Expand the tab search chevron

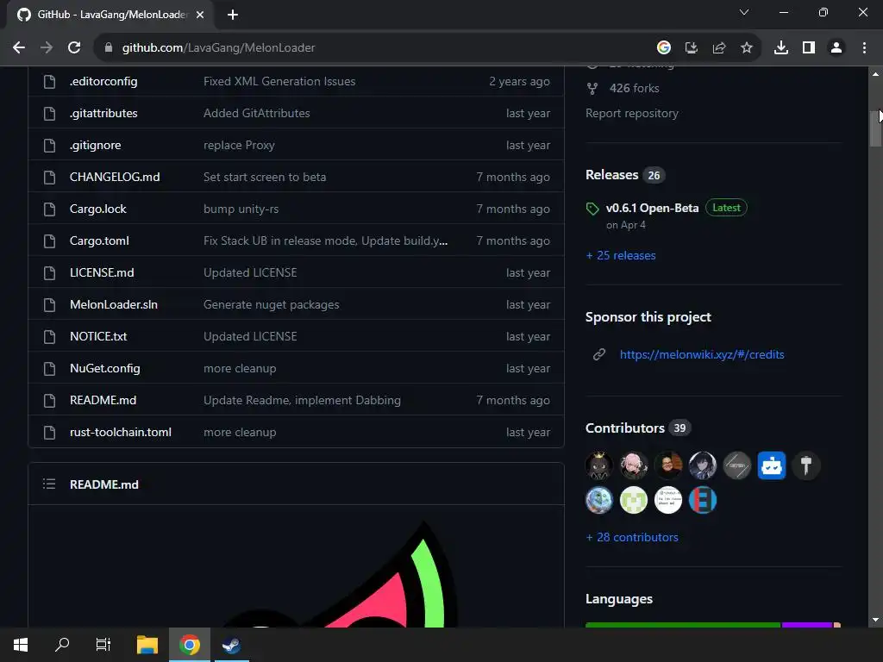(744, 12)
